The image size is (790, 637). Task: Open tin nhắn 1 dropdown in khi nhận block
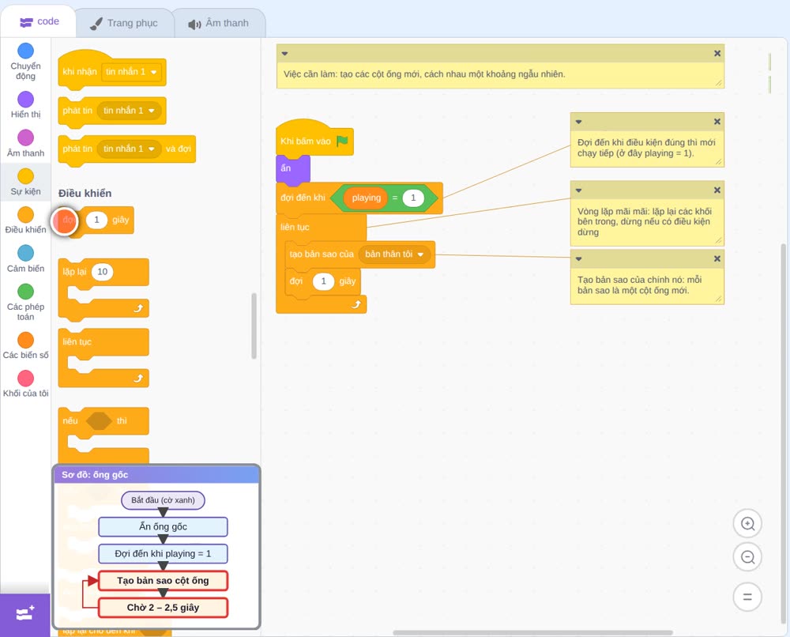(x=131, y=72)
